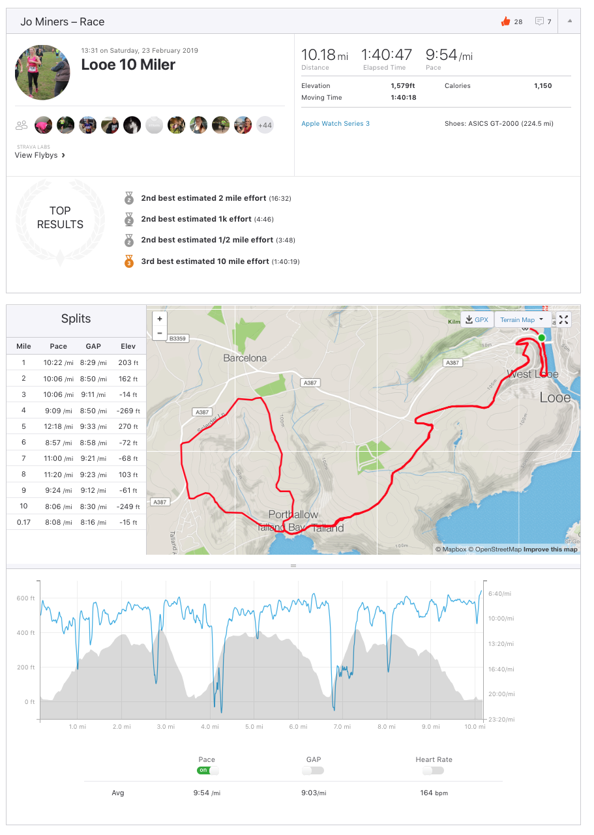Screen dimensions: 594x835
Task: Enable the GAP chart toggle
Action: pyautogui.click(x=313, y=770)
